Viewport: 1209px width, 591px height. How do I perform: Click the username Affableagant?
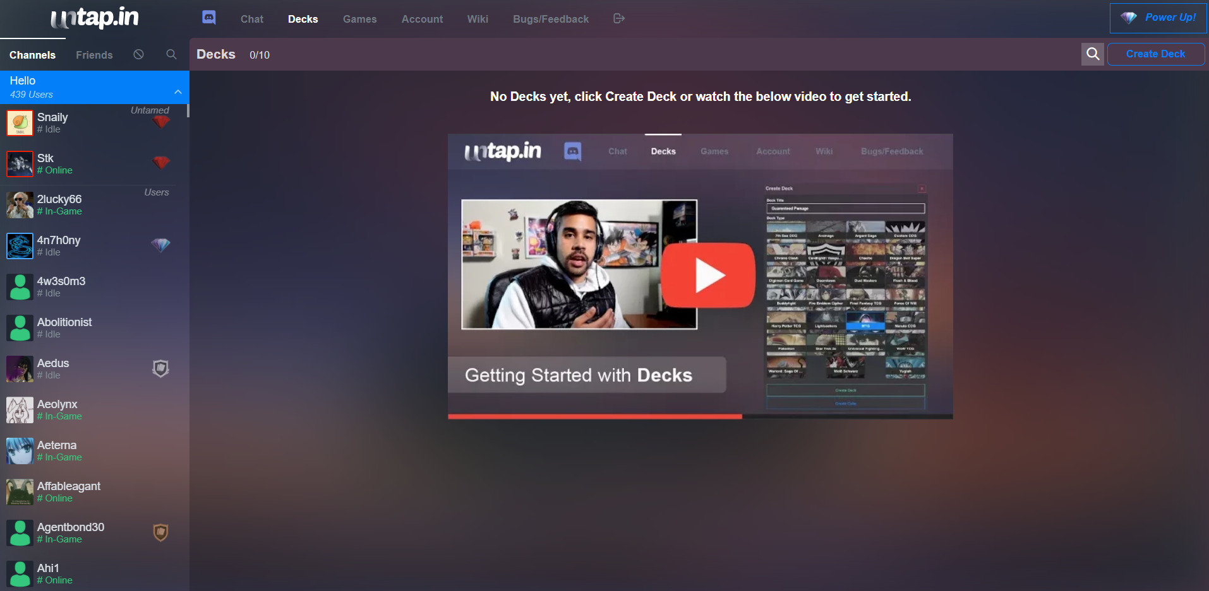coord(69,486)
